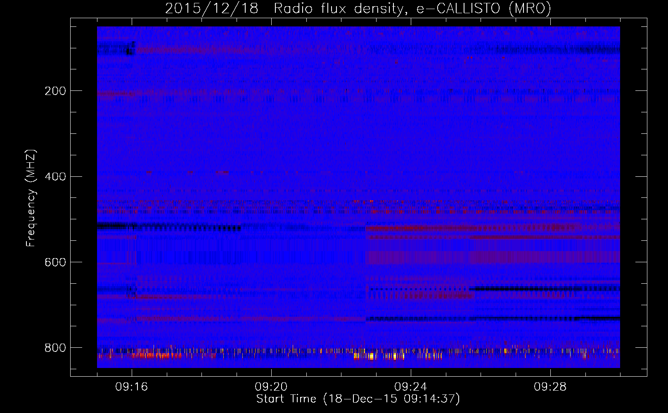The image size is (668, 413).
Task: Click the '600' frequency tick label
Action: coord(55,263)
